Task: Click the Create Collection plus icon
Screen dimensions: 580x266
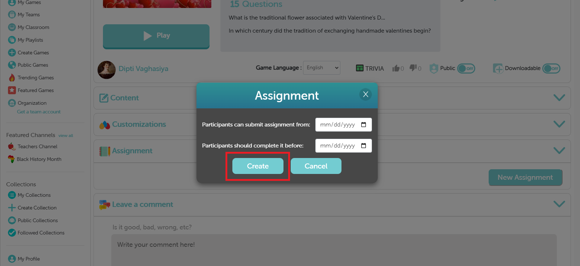Action: tap(12, 208)
